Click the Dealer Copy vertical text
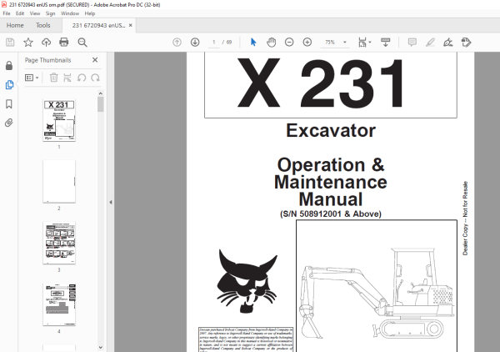This screenshot has width=500, height=352. coord(465,219)
